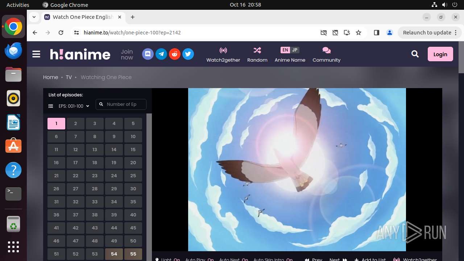Screen dimensions: 464x261
Task: Open the Twitter social icon
Action: (188, 54)
